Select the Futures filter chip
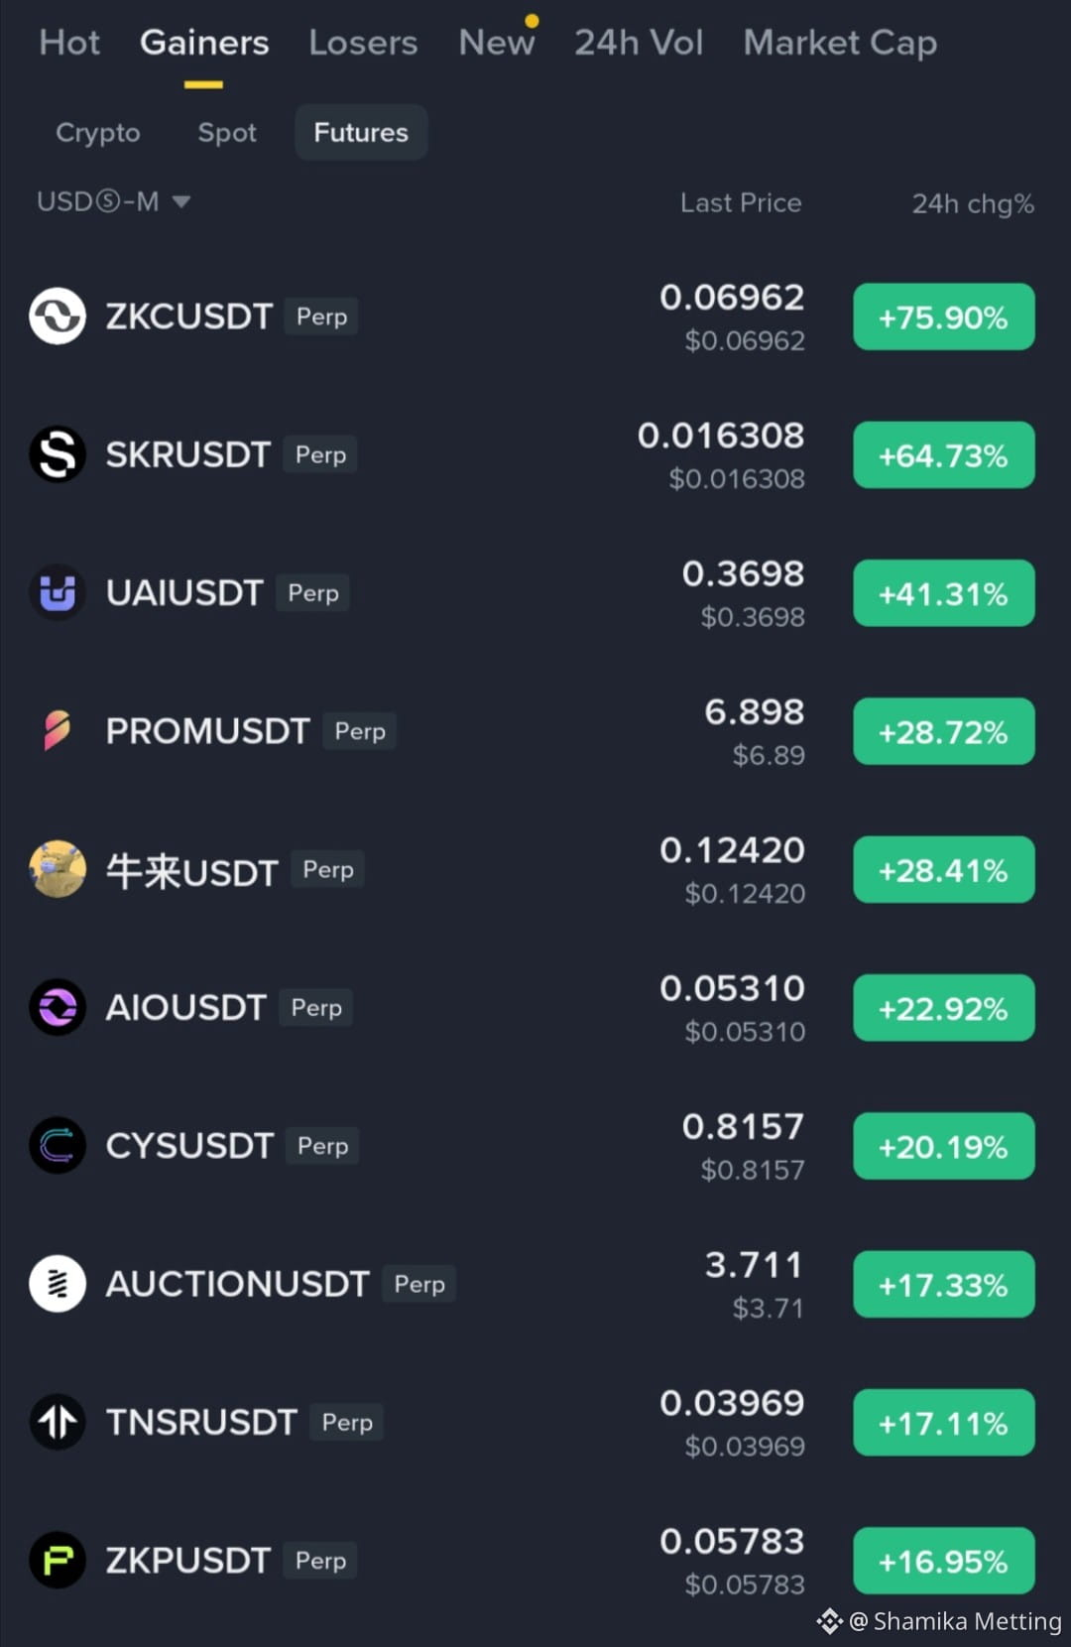The height and width of the screenshot is (1647, 1071). (x=361, y=132)
